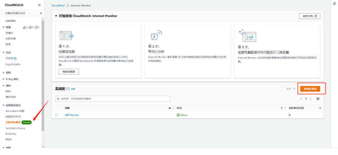Click the sidebar vertical scrollbar
Screen dimensions: 338x155
click(43, 75)
